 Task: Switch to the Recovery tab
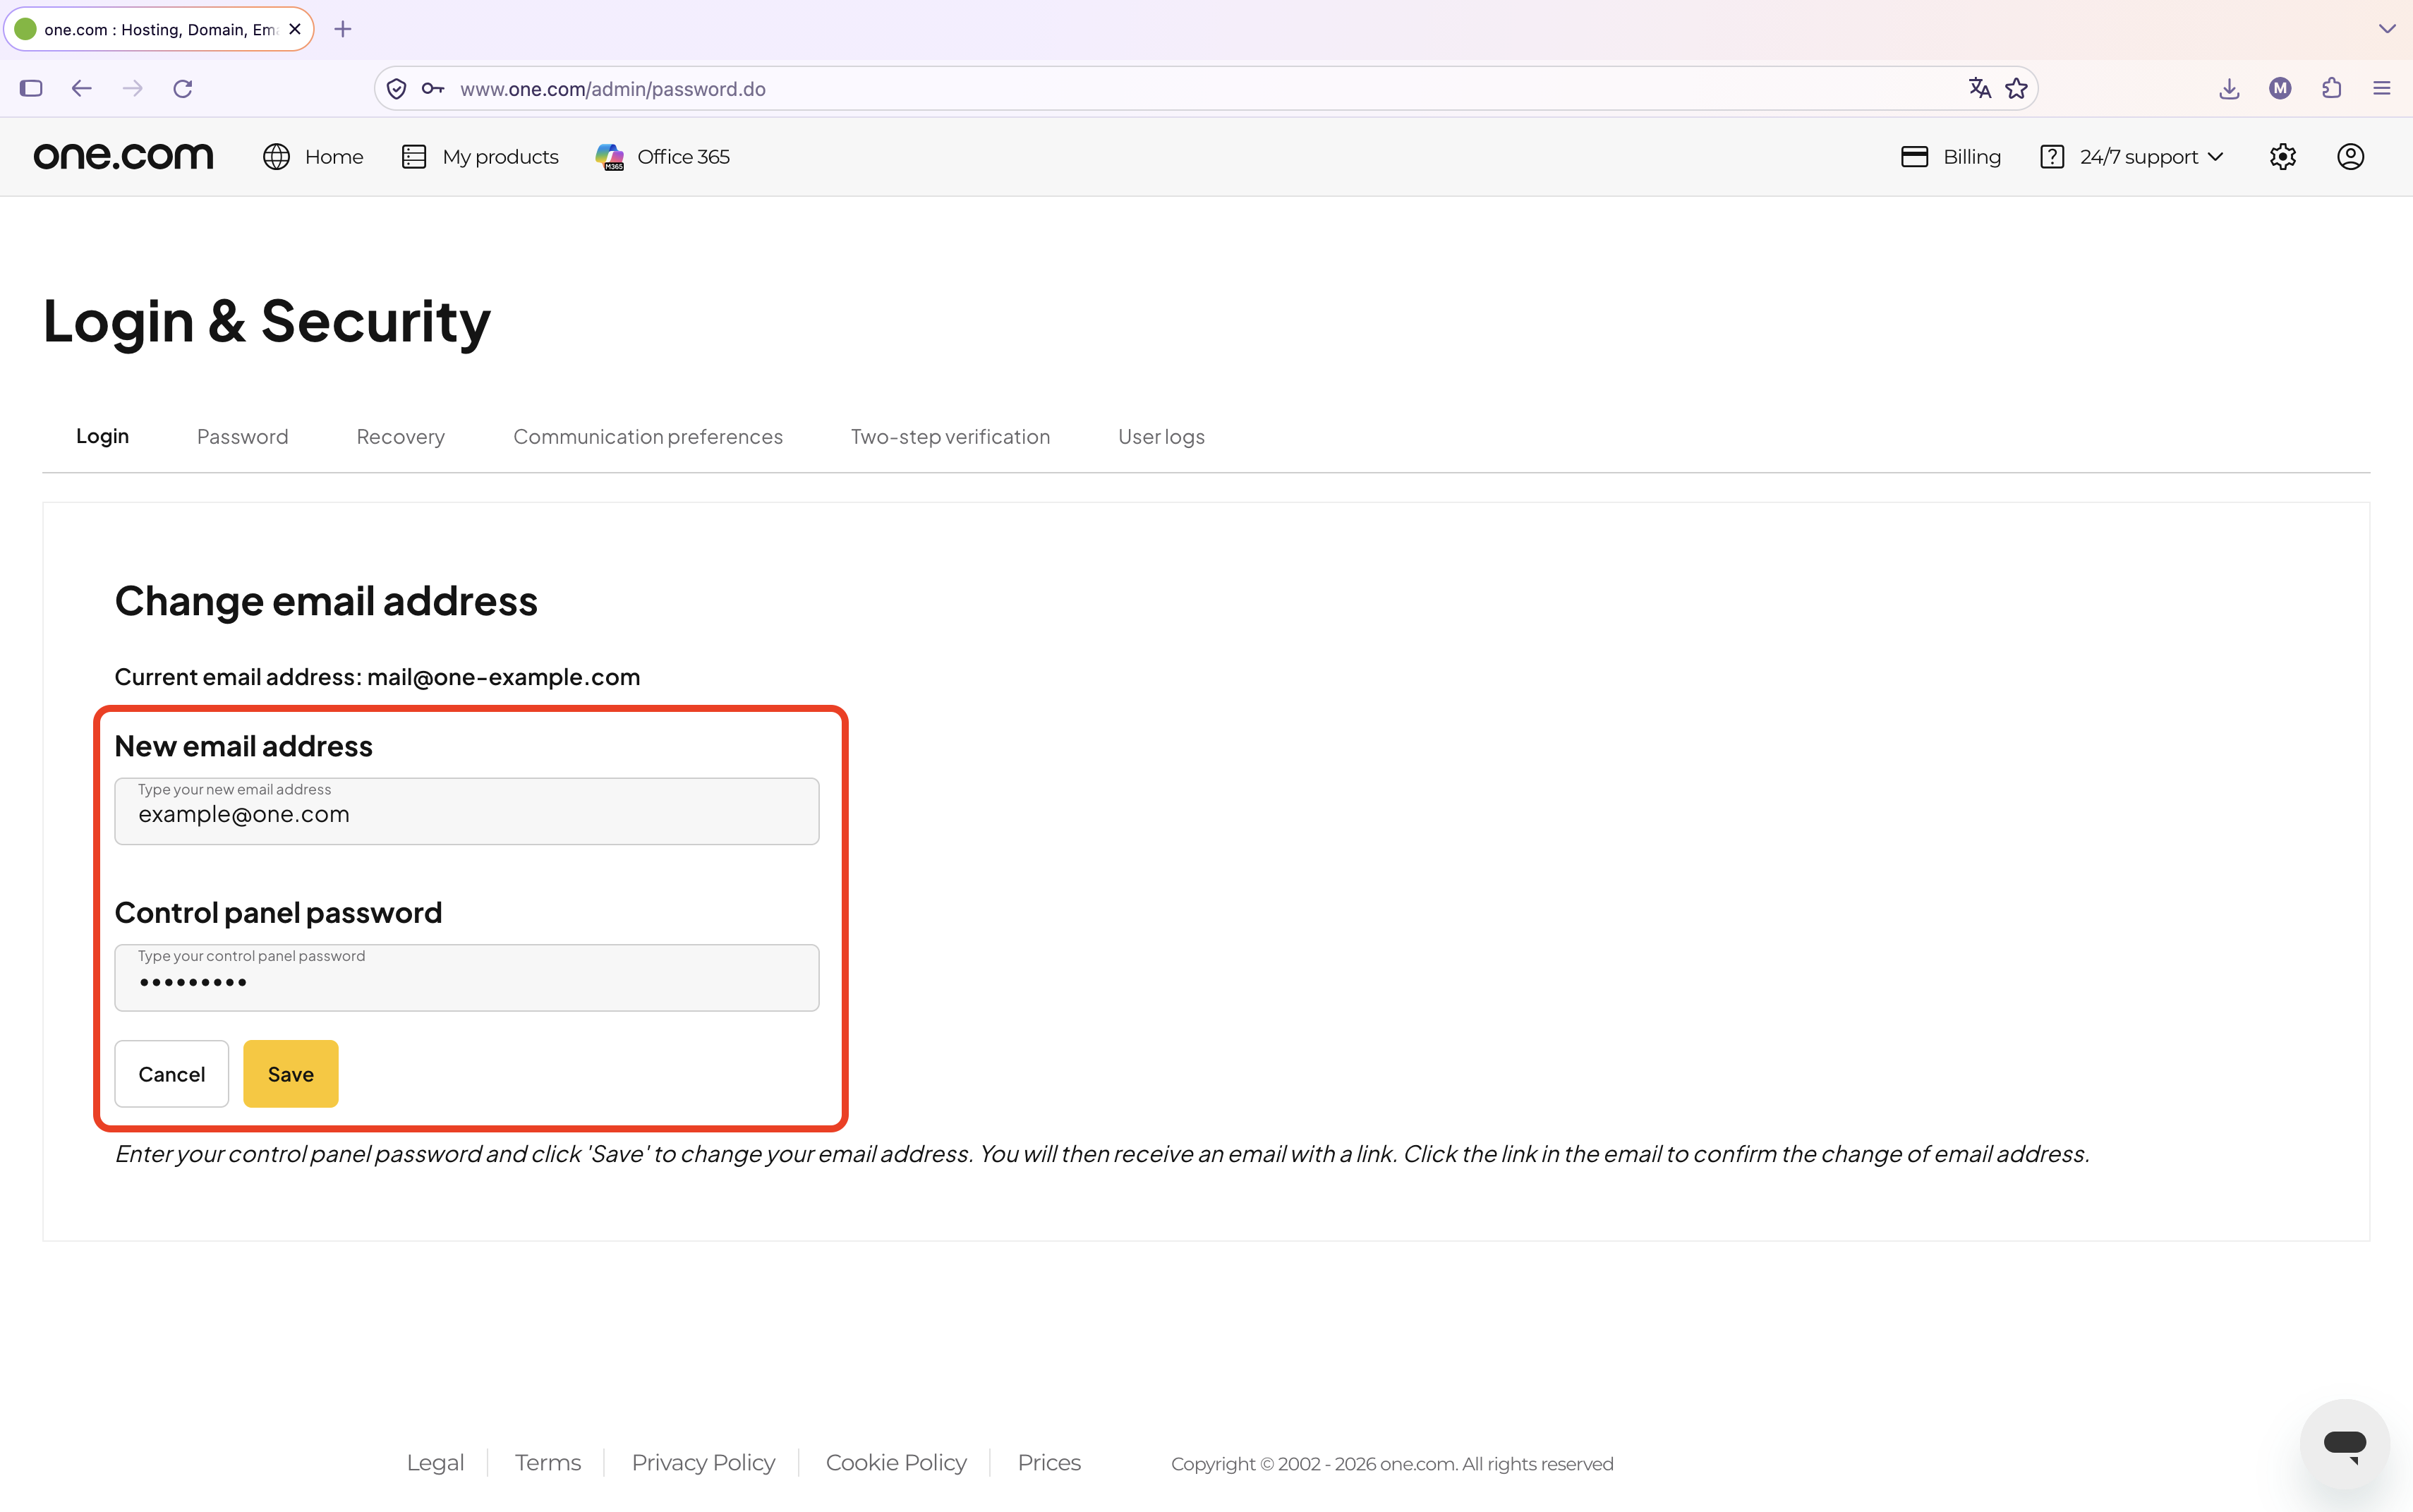[400, 436]
